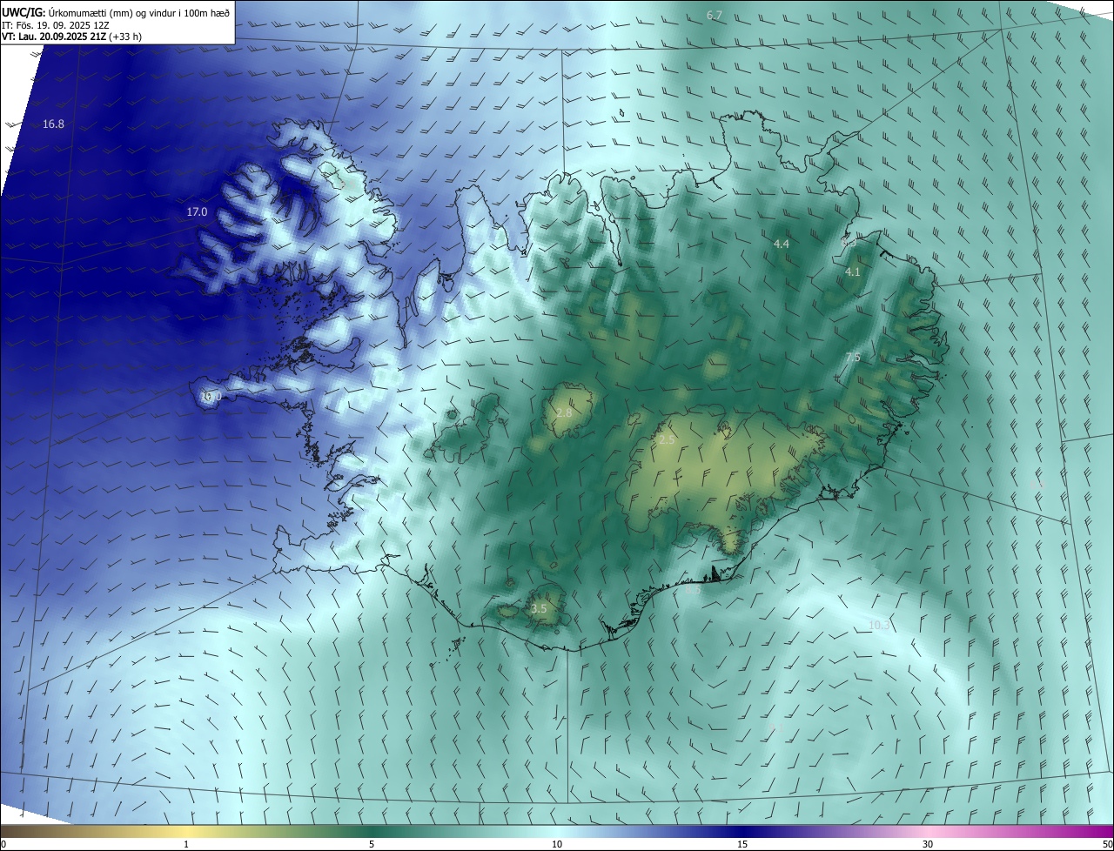Image resolution: width=1114 pixels, height=851 pixels.
Task: Click the 50 tick label on the color scale
Action: [x=1107, y=844]
